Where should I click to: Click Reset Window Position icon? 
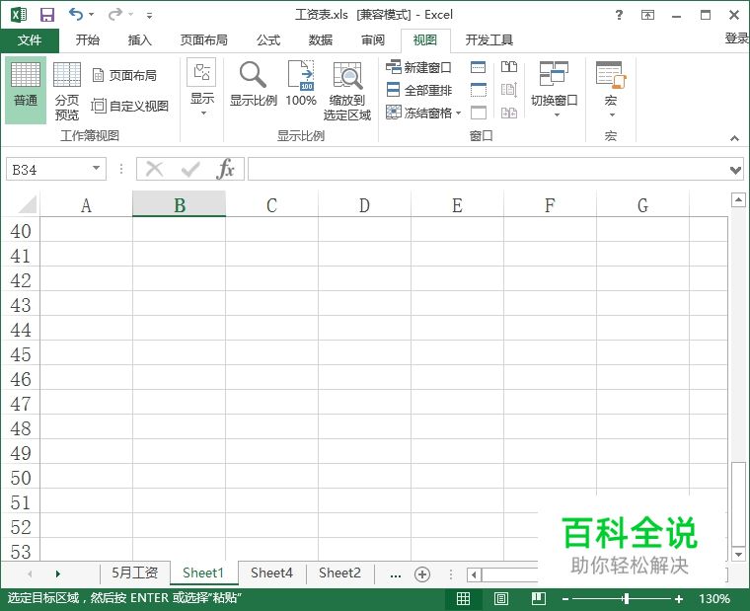(x=509, y=113)
